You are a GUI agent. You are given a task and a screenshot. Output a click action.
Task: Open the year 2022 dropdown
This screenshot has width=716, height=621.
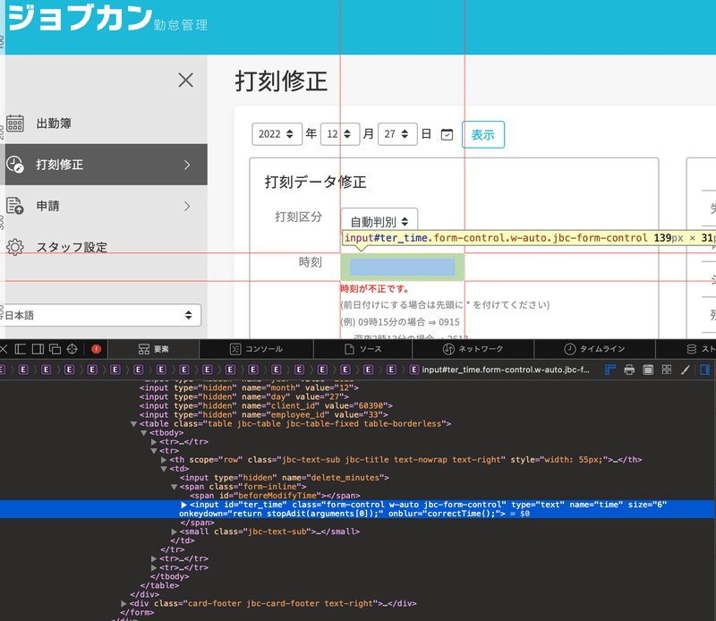click(277, 134)
